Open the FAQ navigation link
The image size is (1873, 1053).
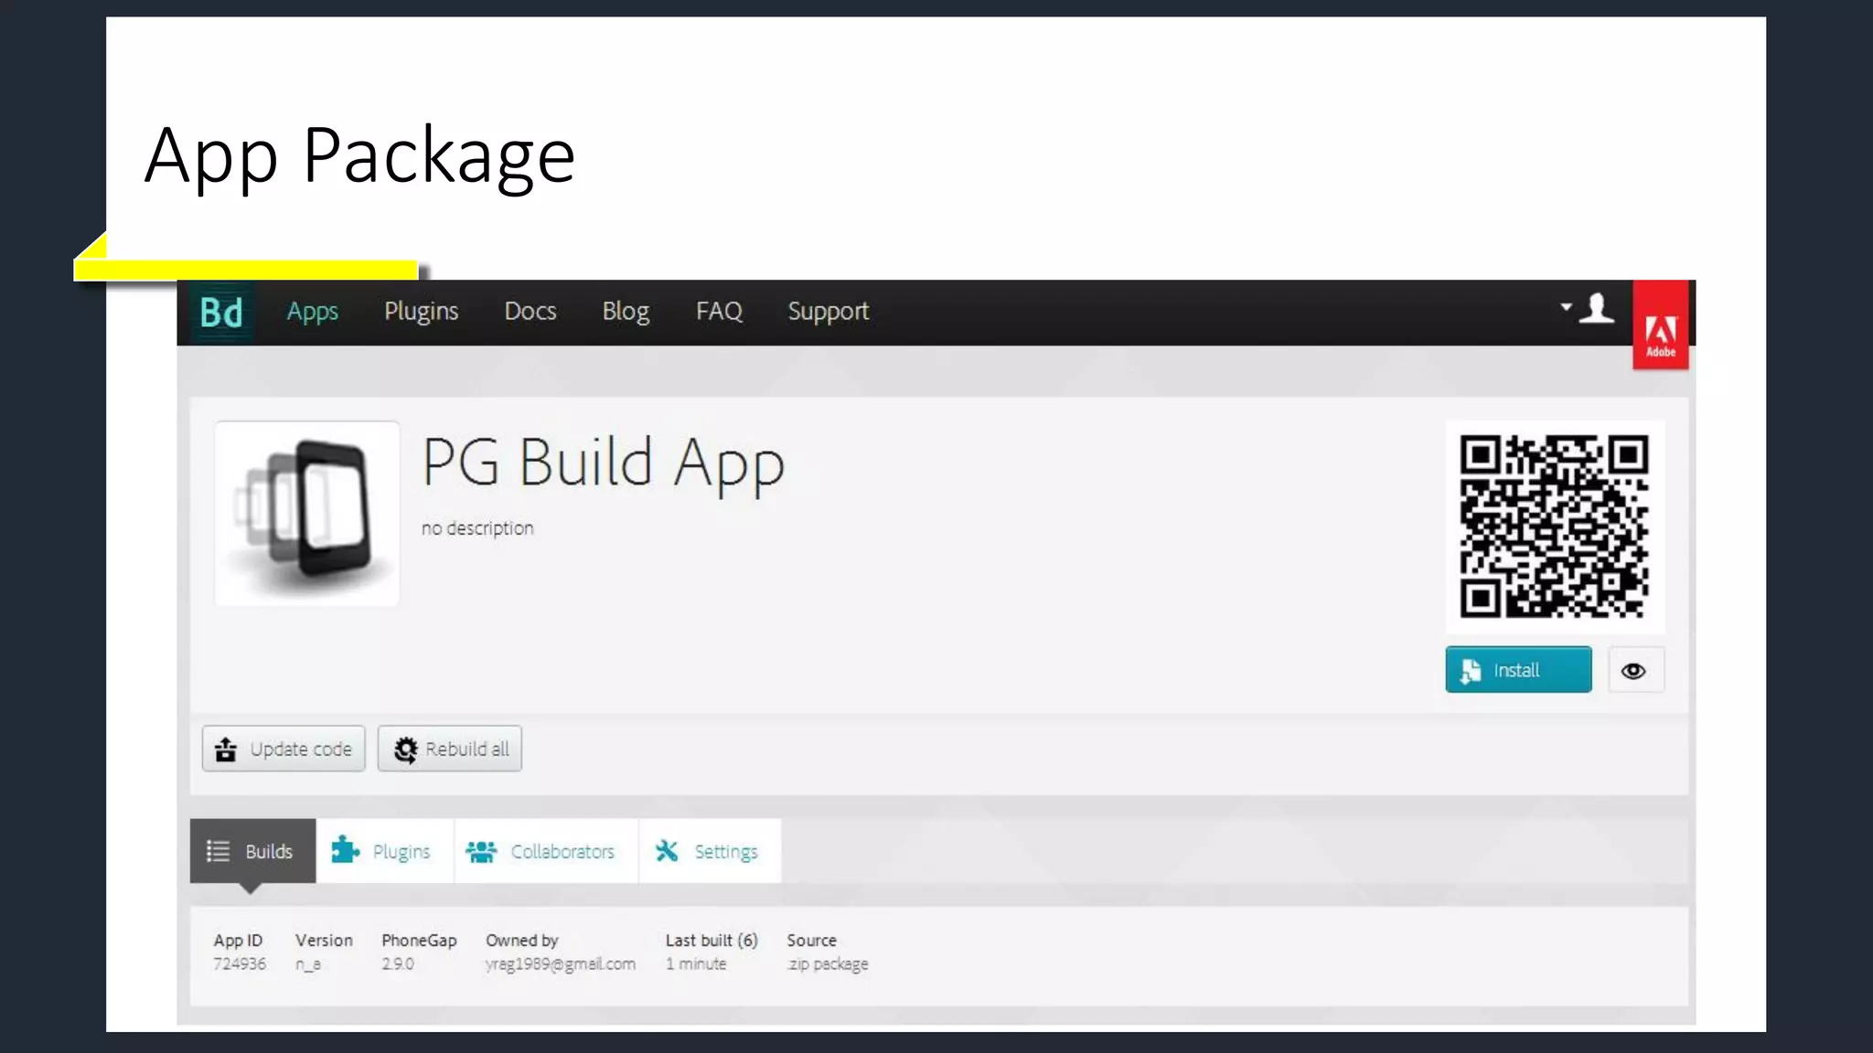[719, 312]
